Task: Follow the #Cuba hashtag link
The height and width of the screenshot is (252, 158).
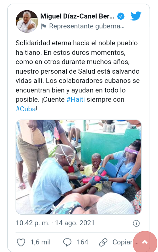Action: [x=26, y=109]
